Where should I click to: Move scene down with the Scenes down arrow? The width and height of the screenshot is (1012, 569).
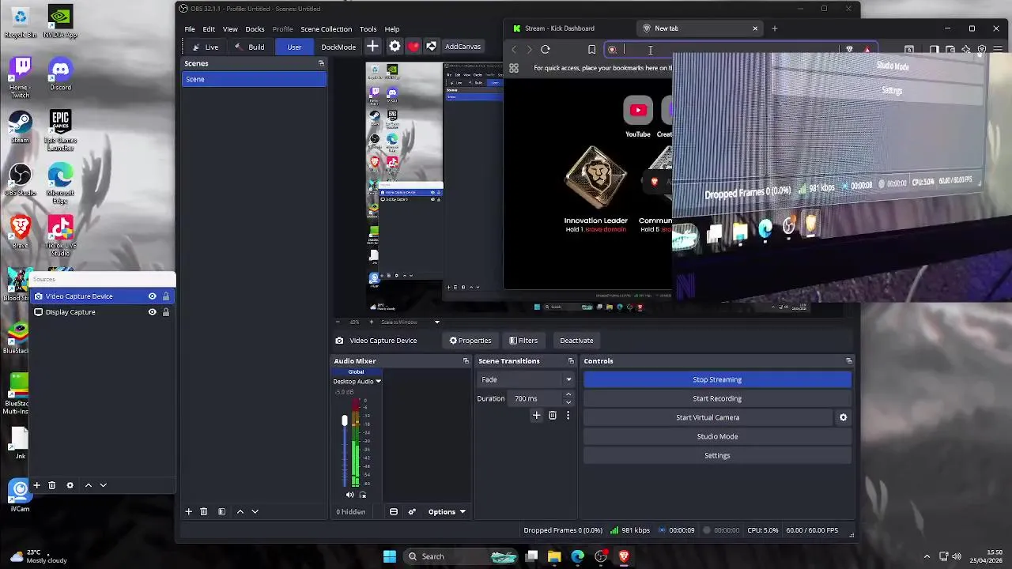(x=255, y=511)
